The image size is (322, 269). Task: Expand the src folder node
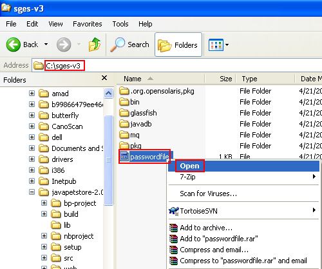(44, 258)
